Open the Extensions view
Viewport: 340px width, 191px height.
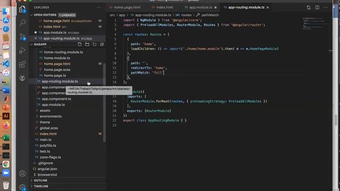[22, 64]
